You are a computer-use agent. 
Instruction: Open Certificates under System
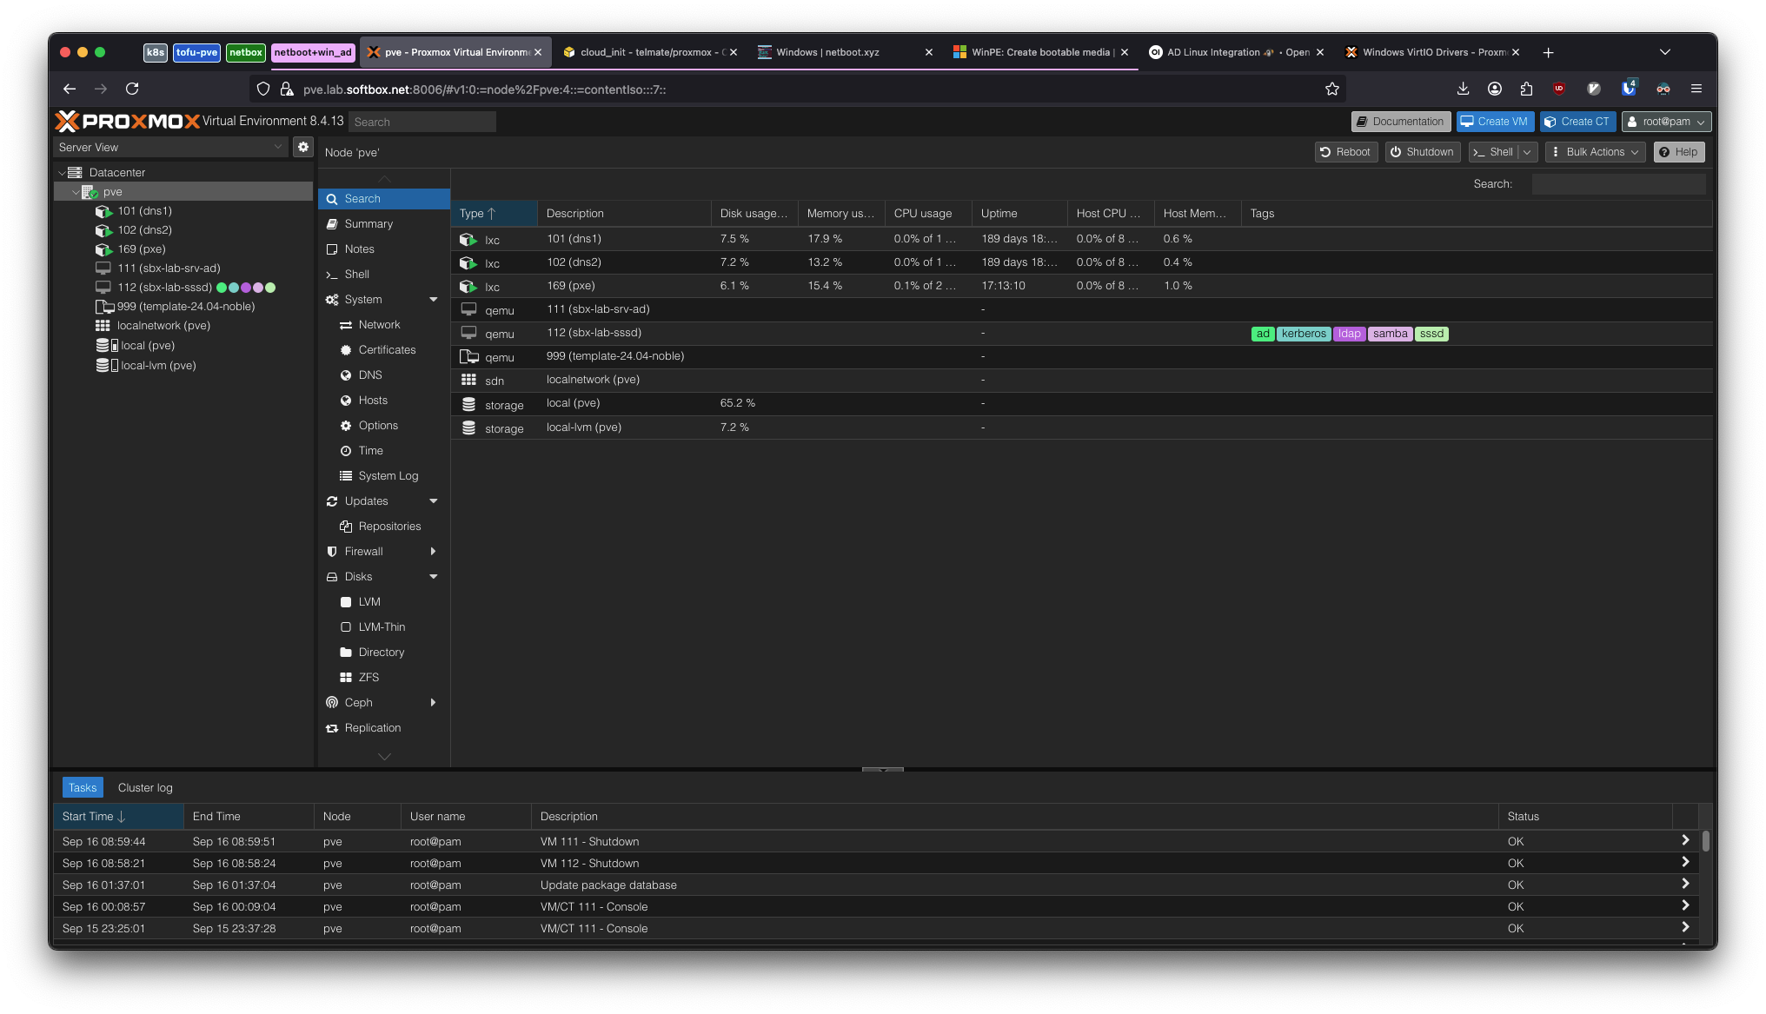387,349
